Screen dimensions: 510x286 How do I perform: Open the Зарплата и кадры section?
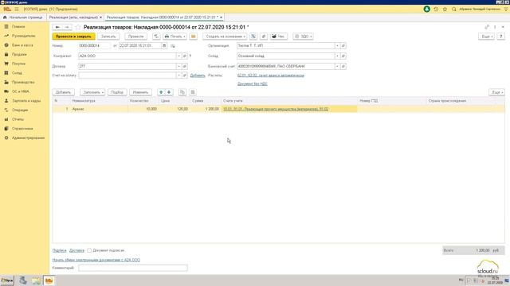point(26,101)
